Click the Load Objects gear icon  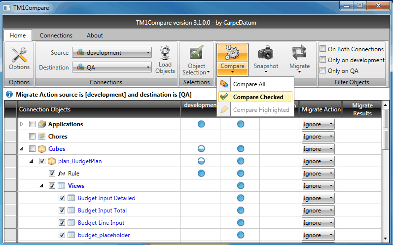165,52
